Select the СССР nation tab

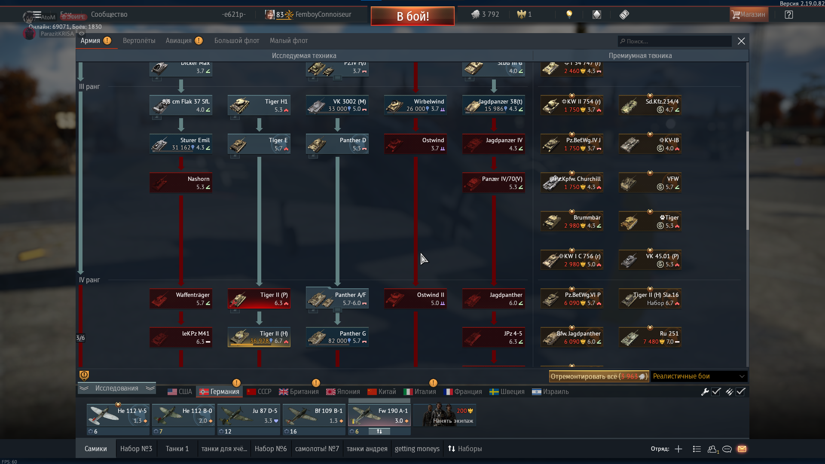pyautogui.click(x=259, y=392)
